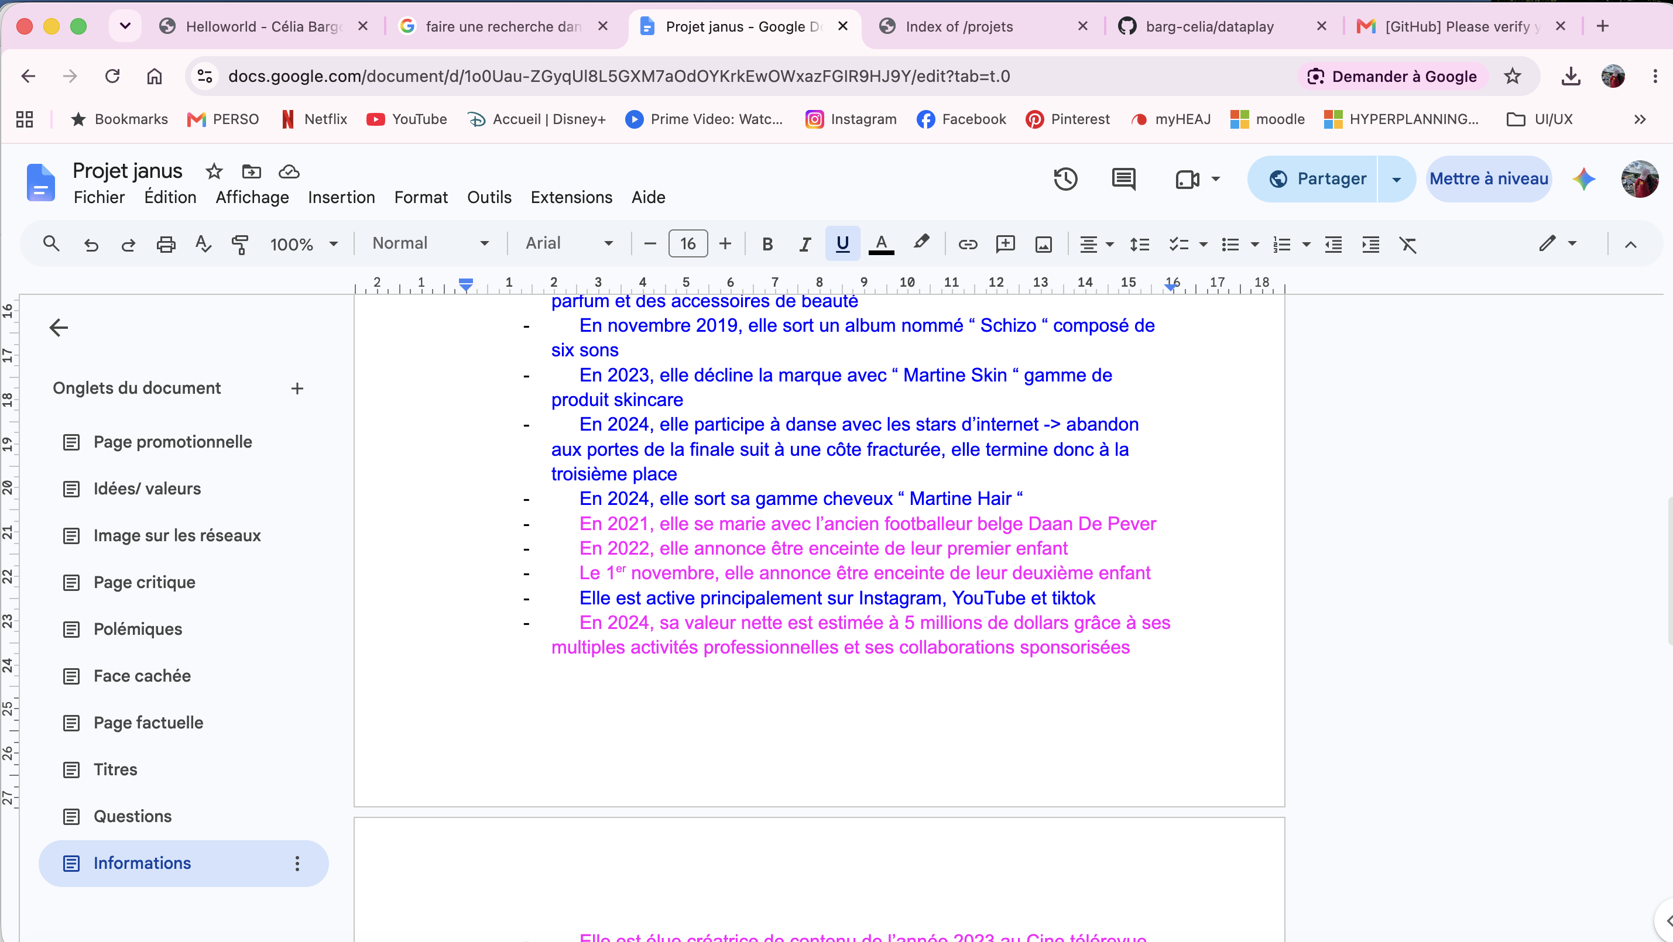Open the checklist dropdown arrow
The height and width of the screenshot is (942, 1673).
pos(1203,245)
